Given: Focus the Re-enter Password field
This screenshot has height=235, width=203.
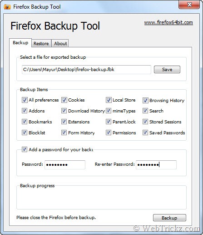Looking at the screenshot, I should coord(156,165).
